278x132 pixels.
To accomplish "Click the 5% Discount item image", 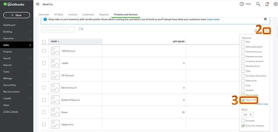I will (x=55, y=75).
